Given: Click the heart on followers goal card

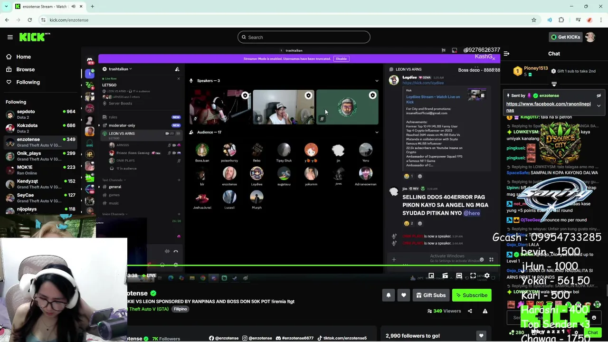Looking at the screenshot, I should (x=481, y=336).
